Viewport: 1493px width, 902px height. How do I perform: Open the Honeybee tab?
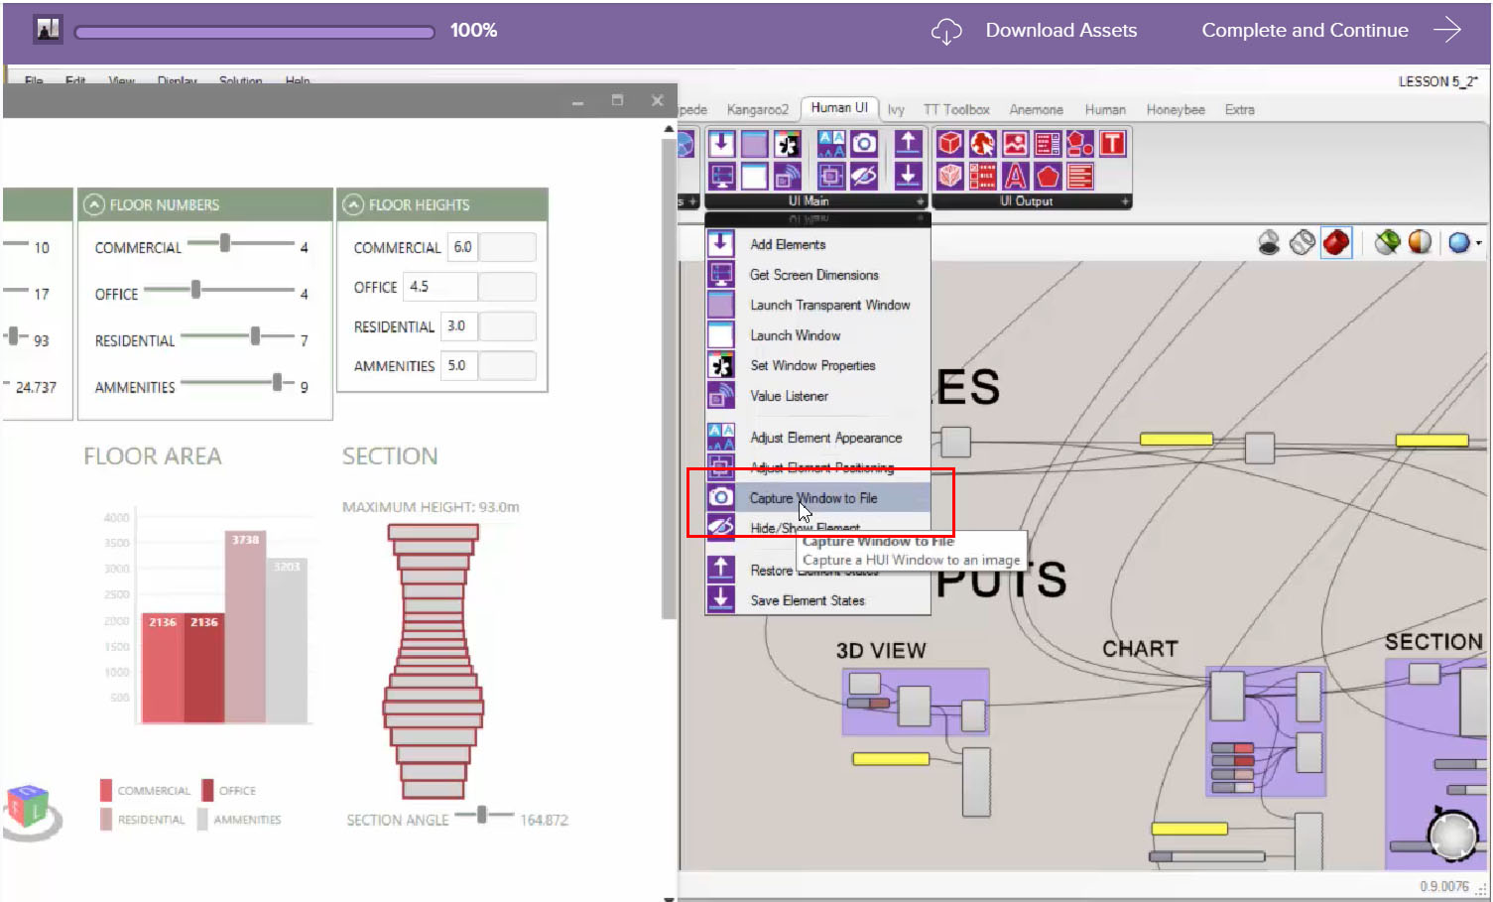click(x=1176, y=109)
